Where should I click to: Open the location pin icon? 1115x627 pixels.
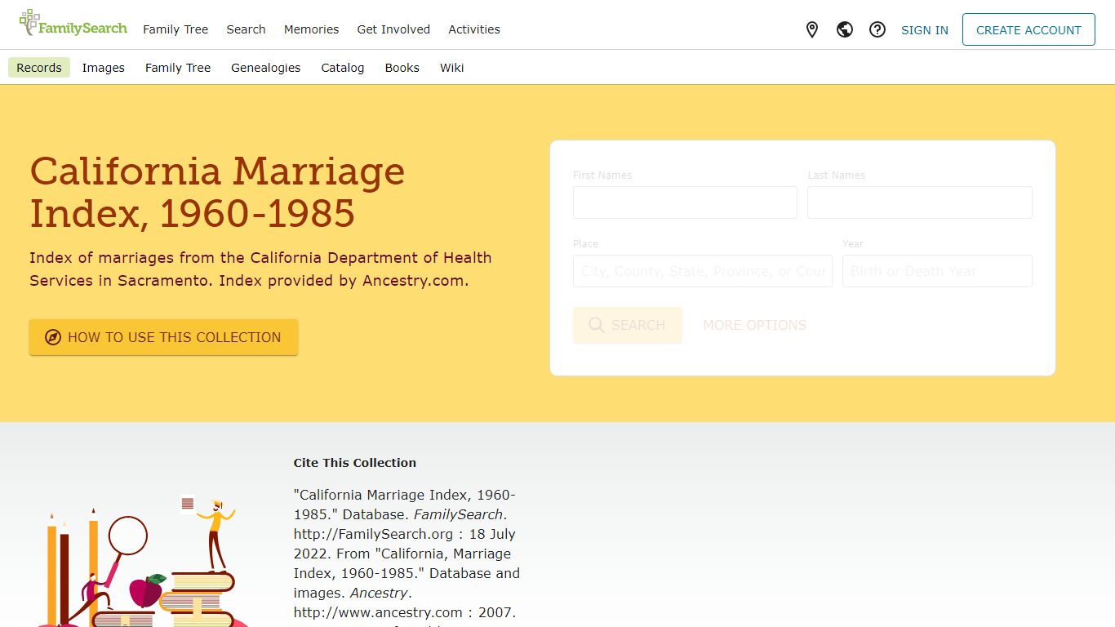812,30
